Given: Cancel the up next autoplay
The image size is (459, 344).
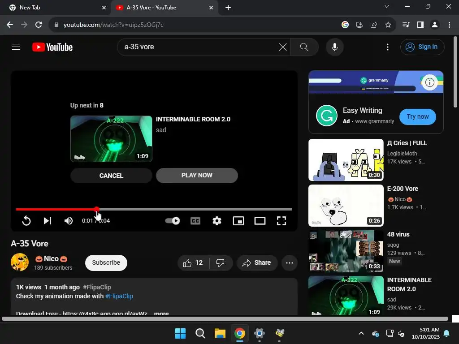Looking at the screenshot, I should pyautogui.click(x=111, y=176).
